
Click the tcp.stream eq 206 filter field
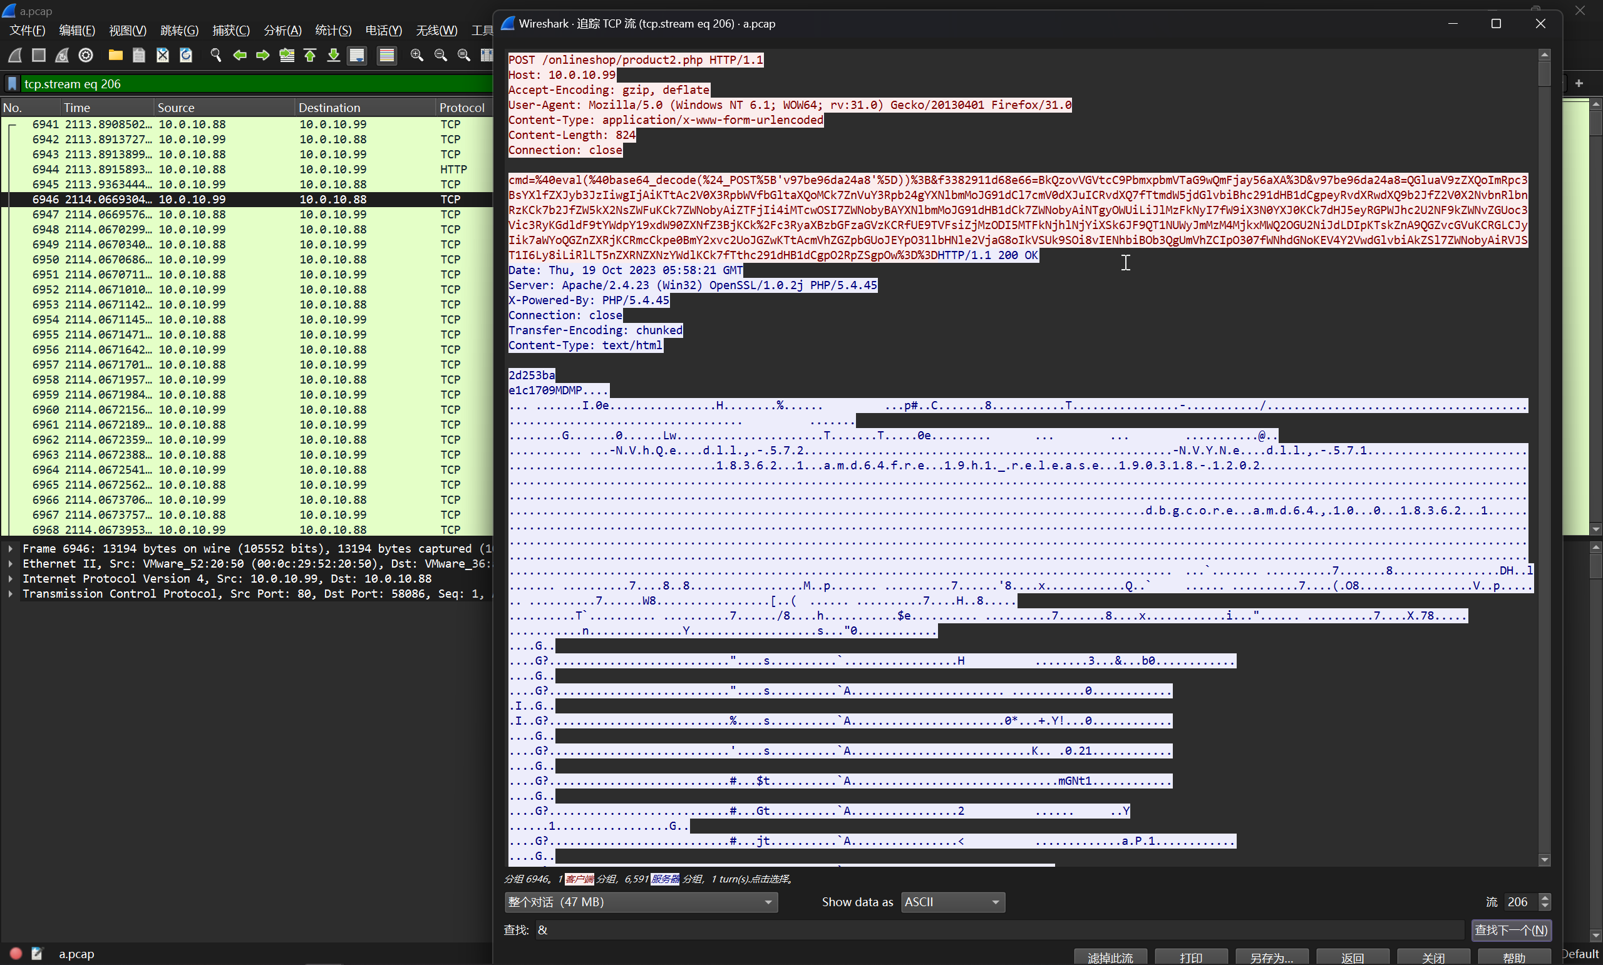pyautogui.click(x=257, y=84)
